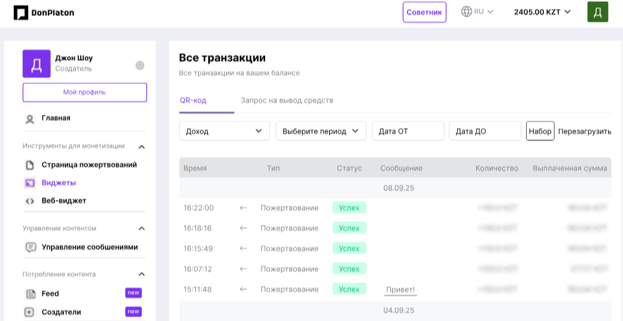
Task: Click the Управление сообщениями chat icon
Action: coord(30,247)
